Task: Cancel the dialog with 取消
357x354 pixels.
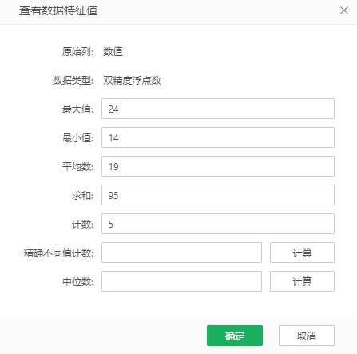Action: click(307, 336)
